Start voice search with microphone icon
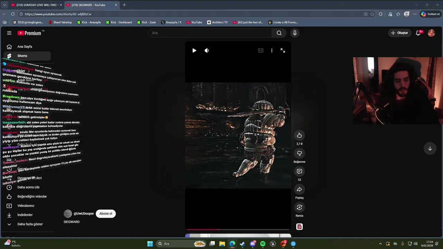Image resolution: width=443 pixels, height=249 pixels. (x=295, y=33)
